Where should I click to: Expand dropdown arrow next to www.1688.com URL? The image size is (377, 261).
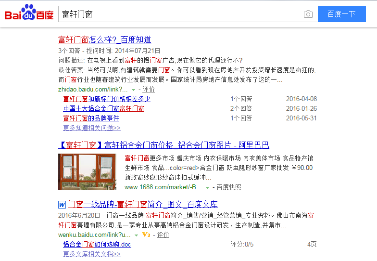coord(207,188)
